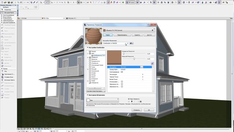Click the blur offset numeric value field
Viewport: 234px width, 132px height.
tap(150, 54)
